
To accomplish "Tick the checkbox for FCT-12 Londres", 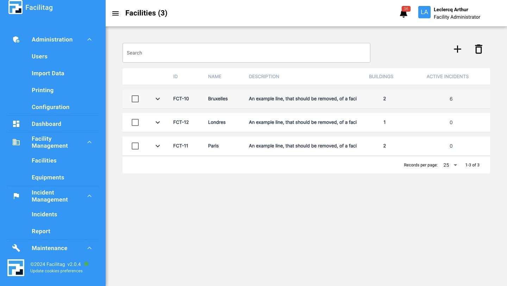I will tap(135, 122).
